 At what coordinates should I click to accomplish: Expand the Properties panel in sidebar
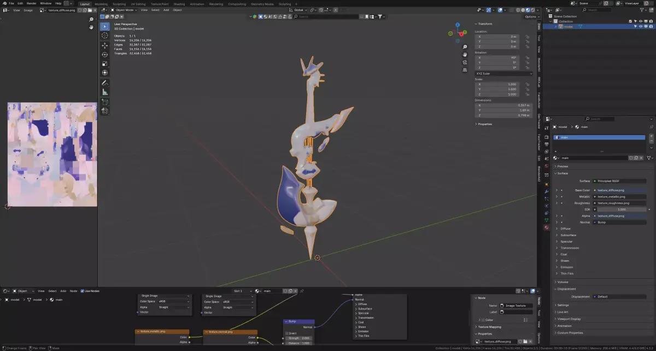point(484,124)
